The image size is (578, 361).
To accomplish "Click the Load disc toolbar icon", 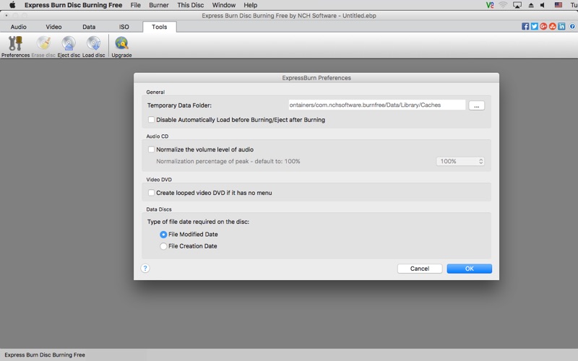I will pyautogui.click(x=94, y=46).
